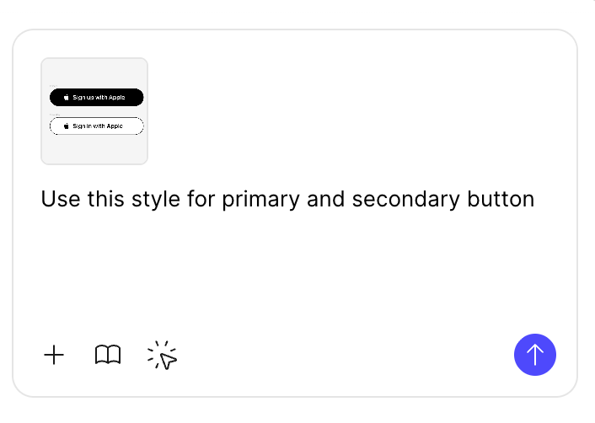Click Apple logo in outlined Sign in button
This screenshot has height=423, width=595.
point(67,126)
